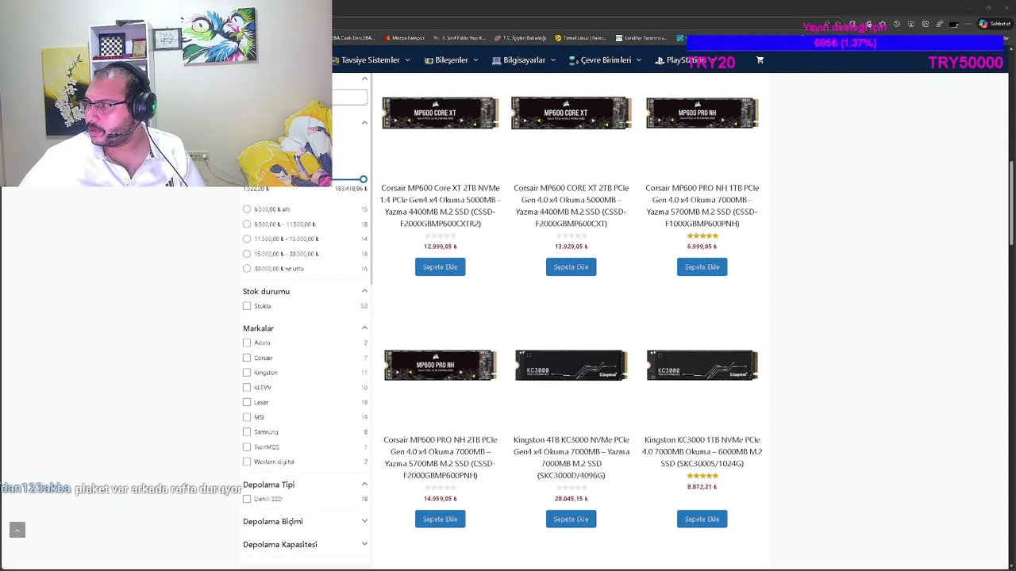Add Corsair MP600 PRO NH 2TB to cart
This screenshot has width=1016, height=571.
[440, 519]
